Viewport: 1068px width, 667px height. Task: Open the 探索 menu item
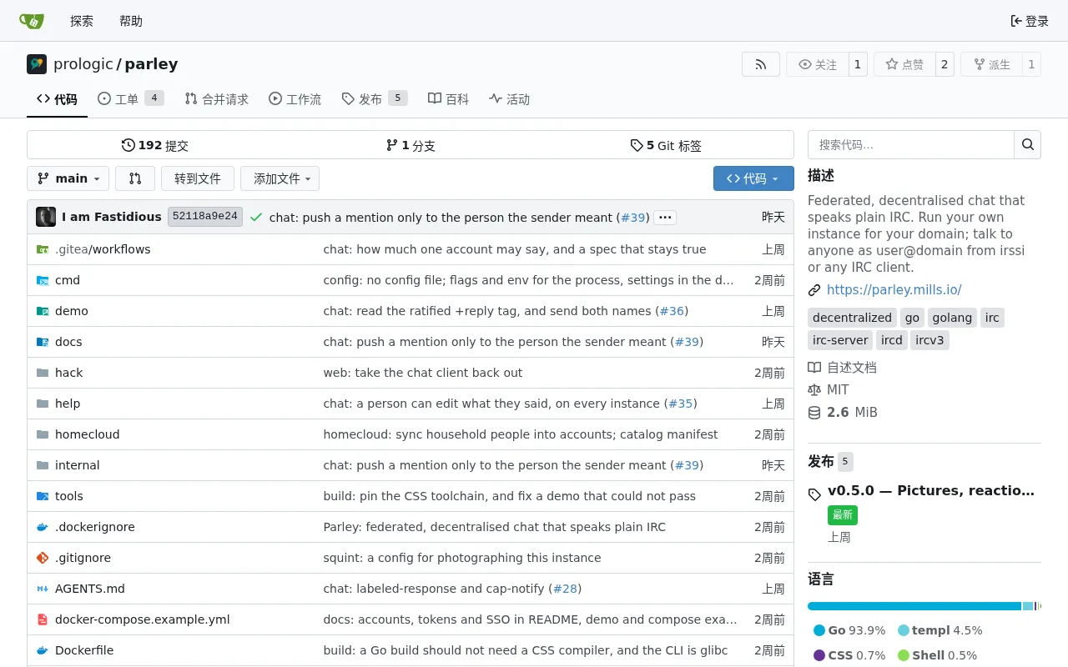coord(82,21)
